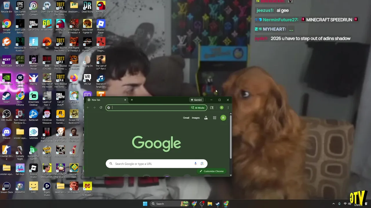Select the Elgato Studio desktop icon
This screenshot has width=371, height=208.
[47, 189]
